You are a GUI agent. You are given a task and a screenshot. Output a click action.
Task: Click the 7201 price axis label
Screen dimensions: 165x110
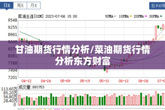pyautogui.click(x=13, y=78)
